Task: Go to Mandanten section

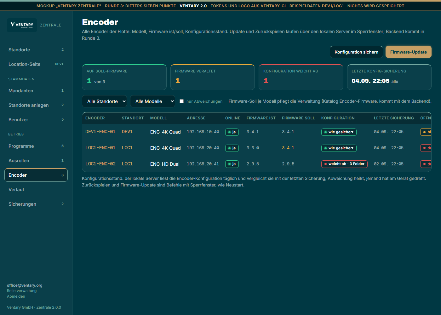Action: pos(36,91)
